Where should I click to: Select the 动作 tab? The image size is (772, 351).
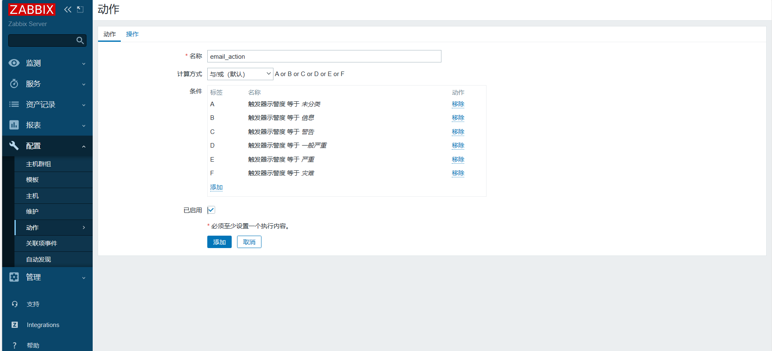pos(110,34)
